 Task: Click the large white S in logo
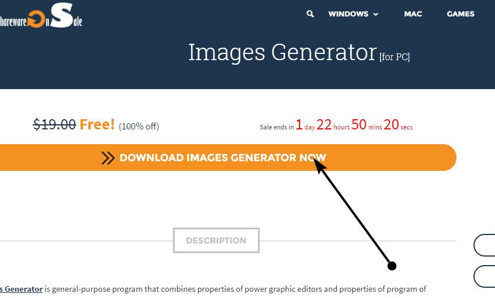pyautogui.click(x=62, y=15)
